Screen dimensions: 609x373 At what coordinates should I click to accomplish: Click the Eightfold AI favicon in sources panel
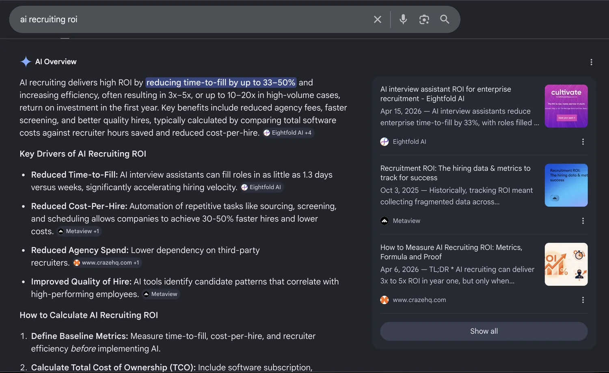(384, 142)
